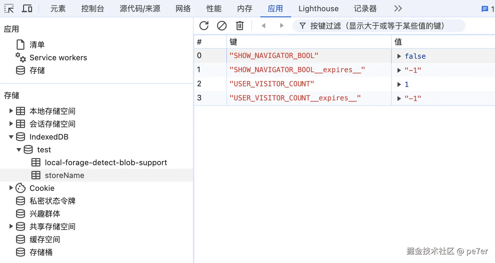Expand 本地存储空间 tree node
This screenshot has width=495, height=263.
coord(11,111)
